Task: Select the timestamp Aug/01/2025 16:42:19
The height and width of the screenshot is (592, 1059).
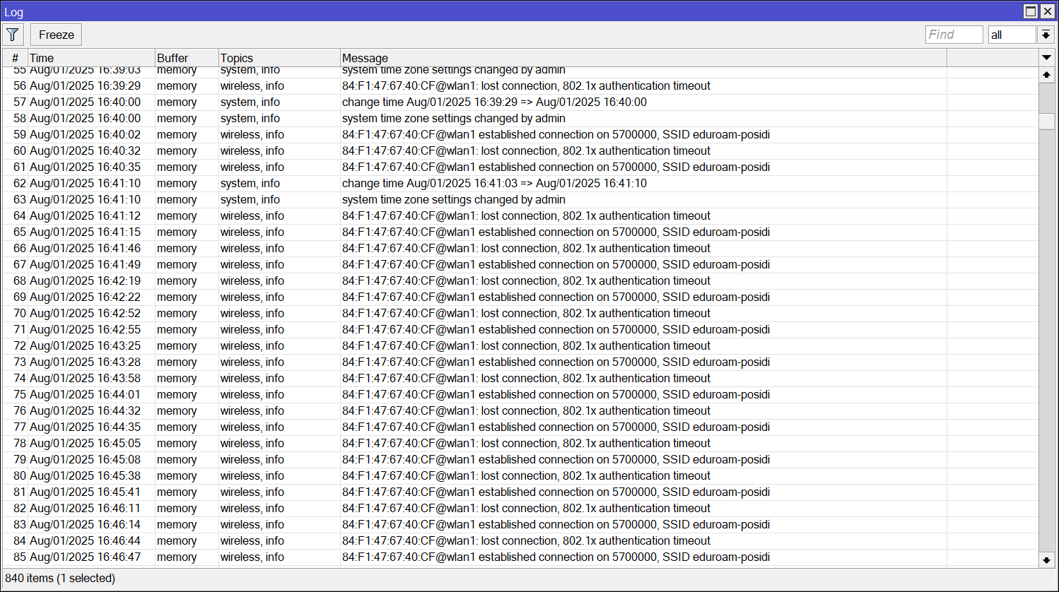Action: point(85,280)
